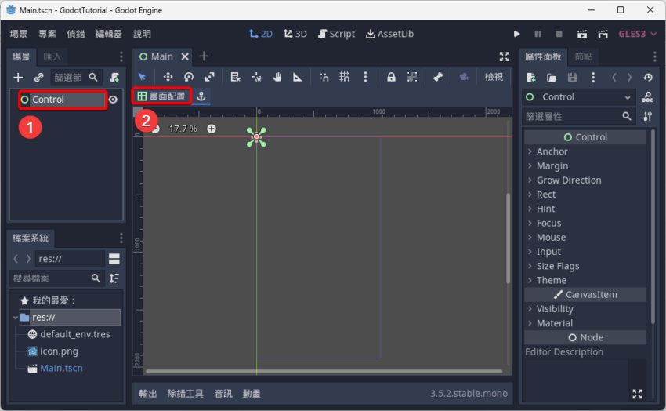This screenshot has width=666, height=411.
Task: Open the AssetLib workspace
Action: pyautogui.click(x=390, y=34)
